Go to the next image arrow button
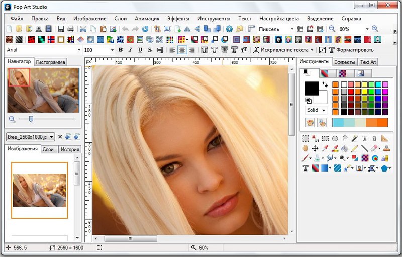402x257 pixels. pyautogui.click(x=77, y=137)
